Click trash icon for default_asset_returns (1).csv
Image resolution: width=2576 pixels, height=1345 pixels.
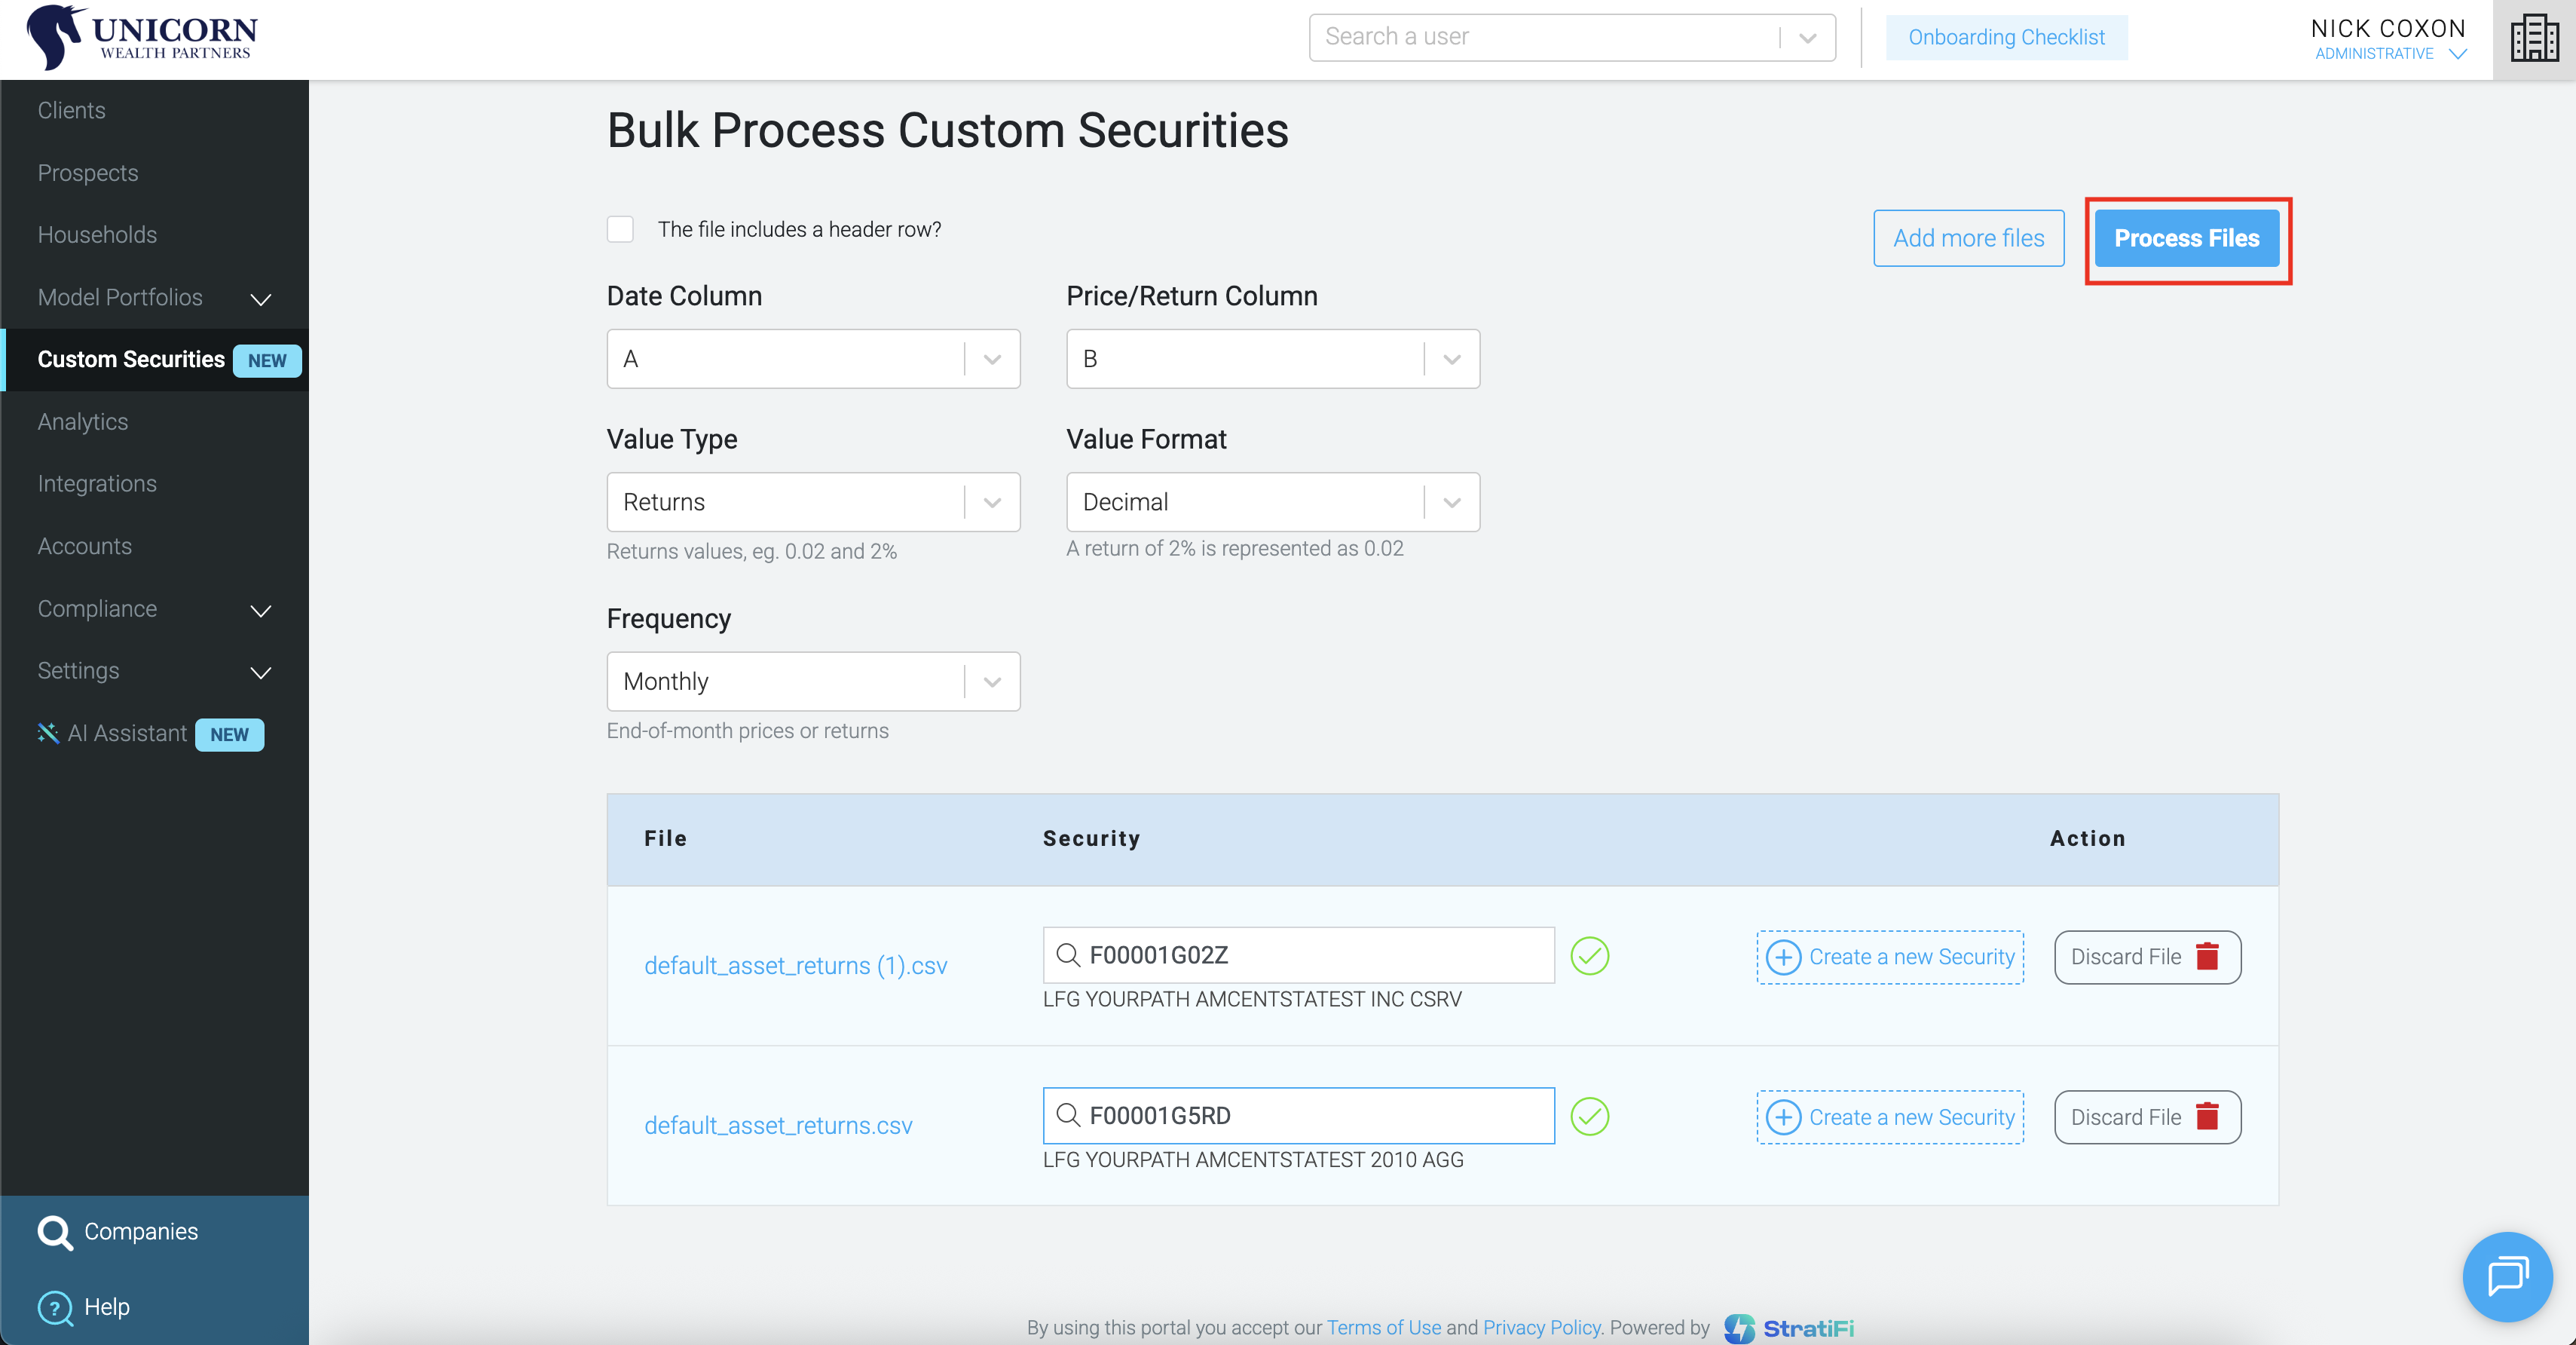pos(2207,956)
